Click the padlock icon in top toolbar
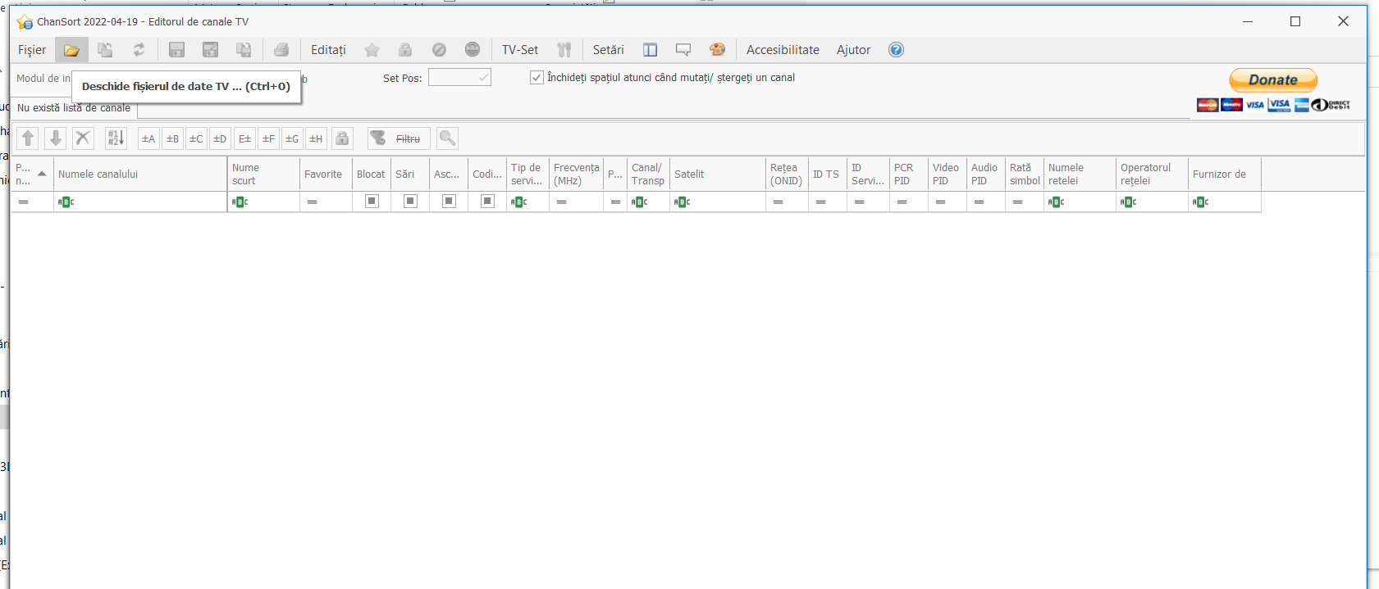Image resolution: width=1379 pixels, height=589 pixels. (405, 50)
